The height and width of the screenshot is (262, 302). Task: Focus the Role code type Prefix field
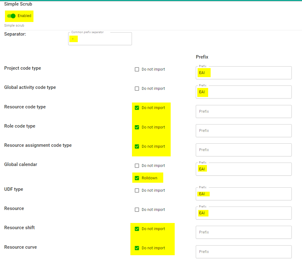click(243, 131)
